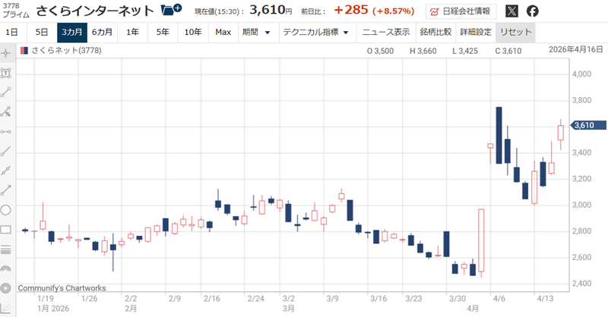Select the crosshair cursor tool
Viewport: 608px width, 317px height.
pos(7,53)
